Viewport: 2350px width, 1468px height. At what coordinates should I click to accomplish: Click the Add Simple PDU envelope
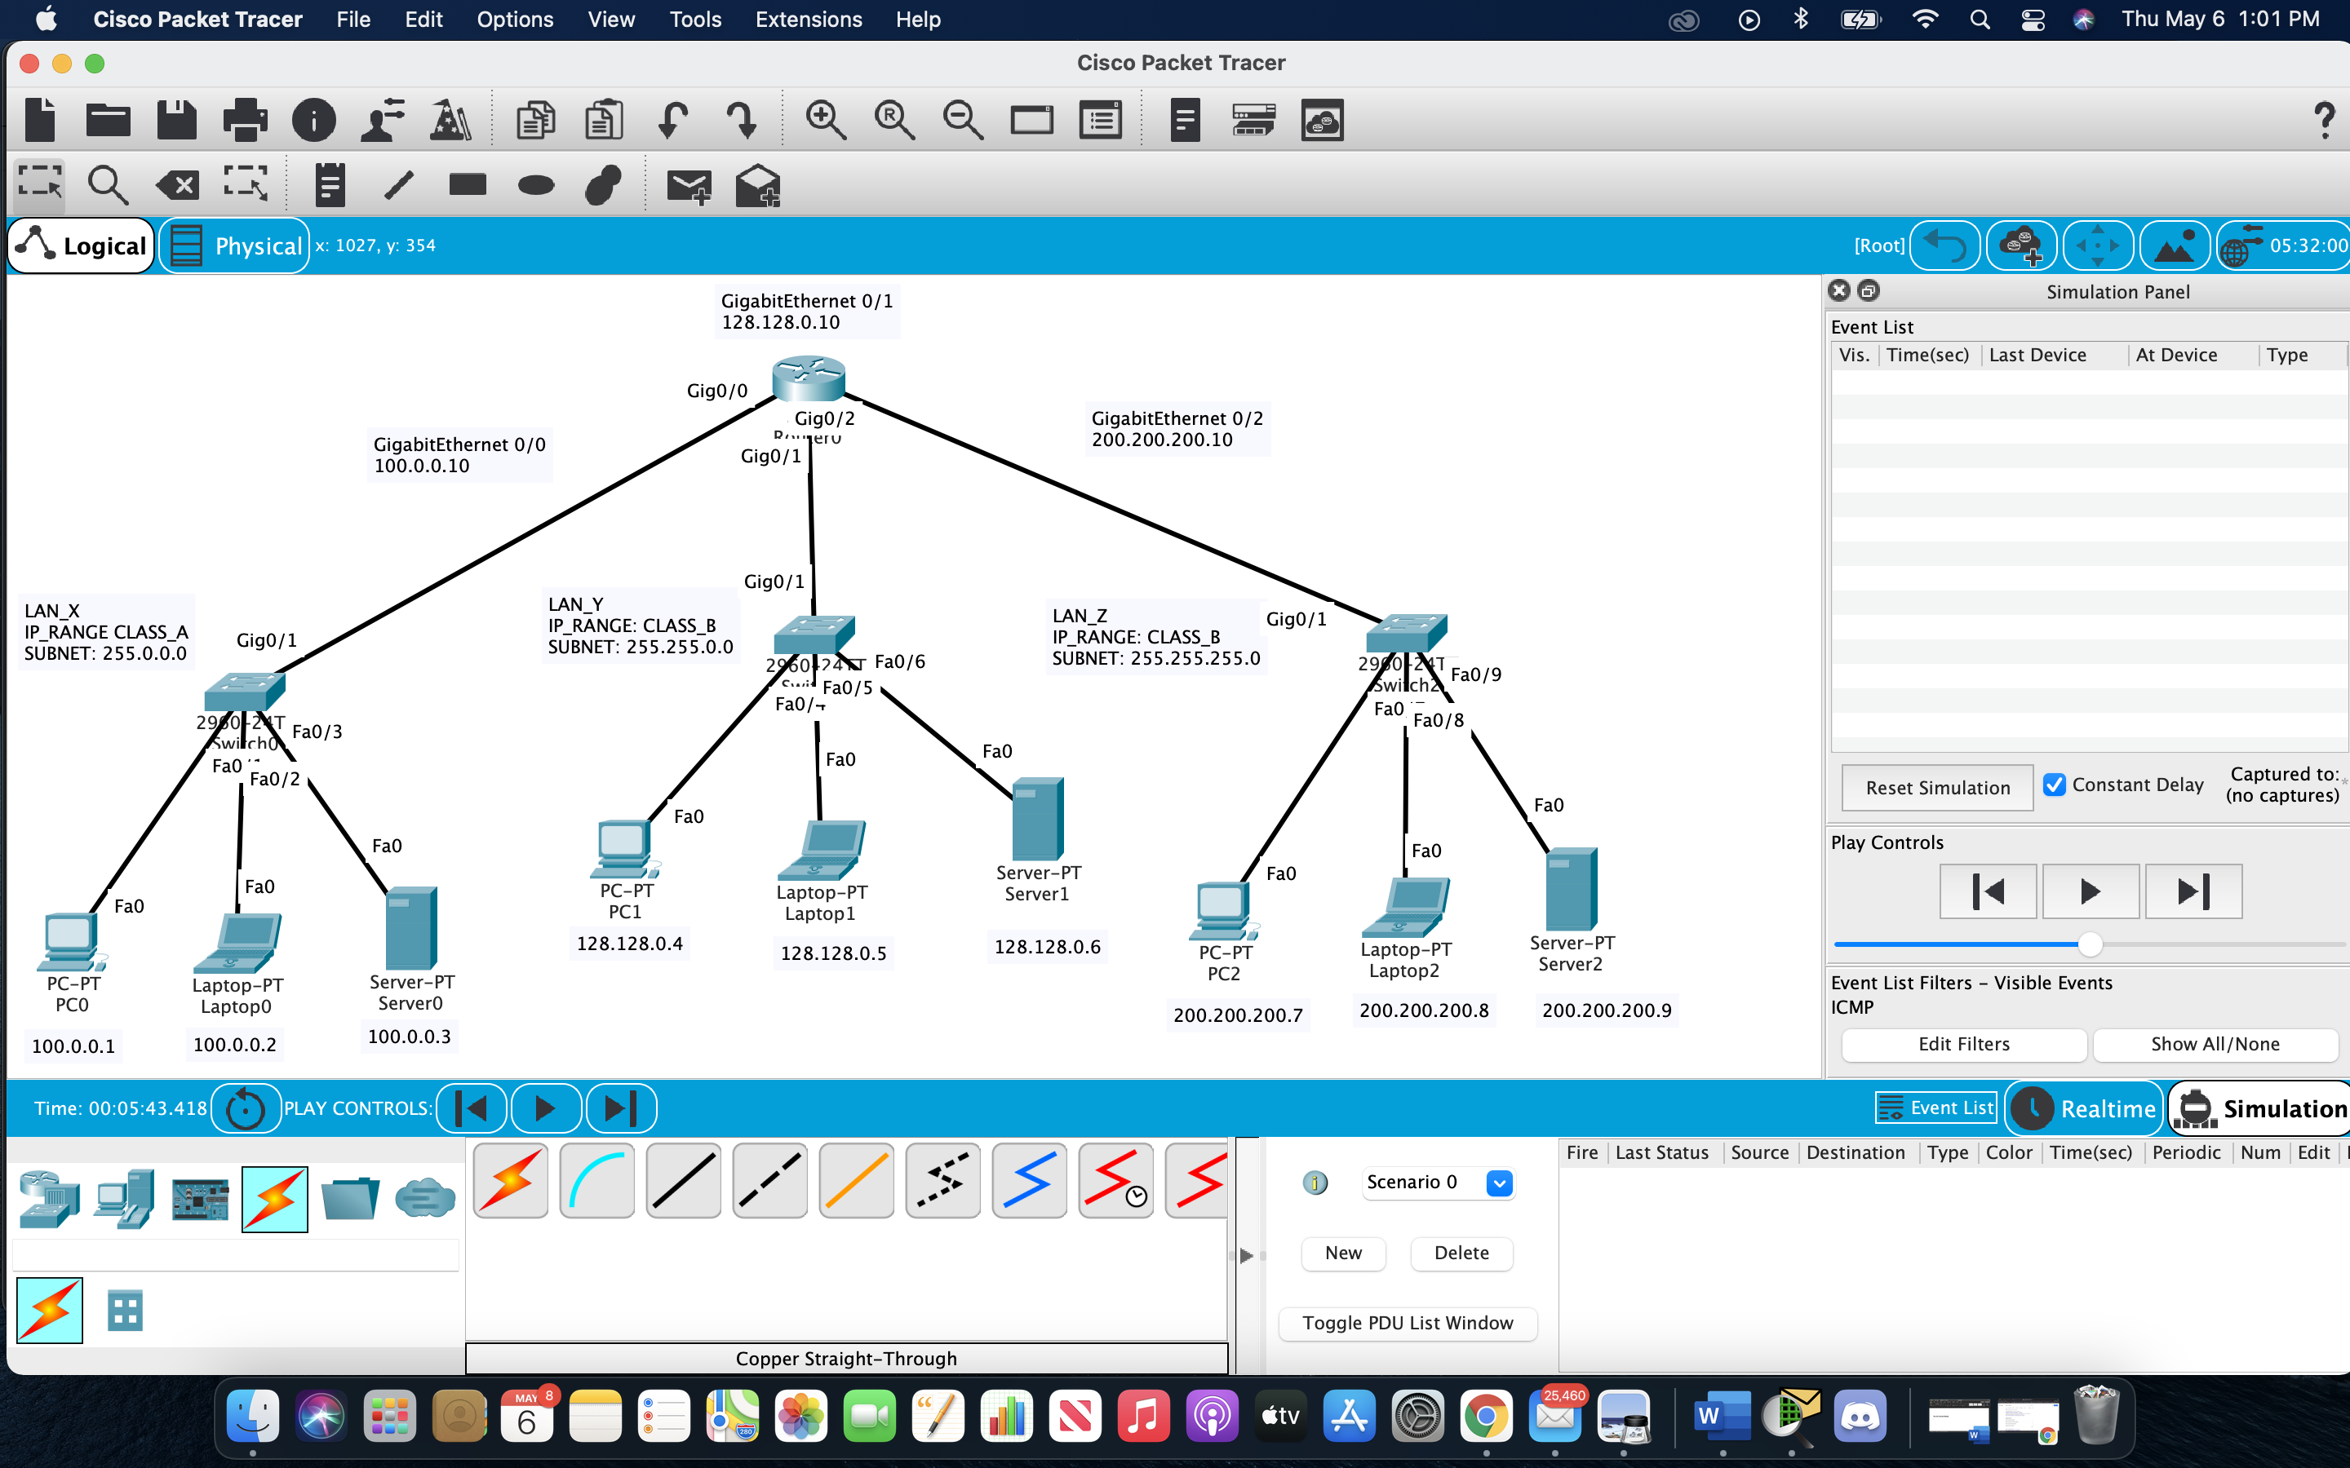[689, 184]
